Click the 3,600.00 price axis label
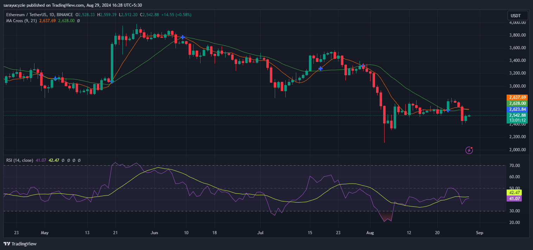 coord(517,48)
